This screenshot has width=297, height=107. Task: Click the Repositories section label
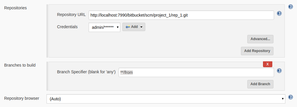[x=15, y=8]
